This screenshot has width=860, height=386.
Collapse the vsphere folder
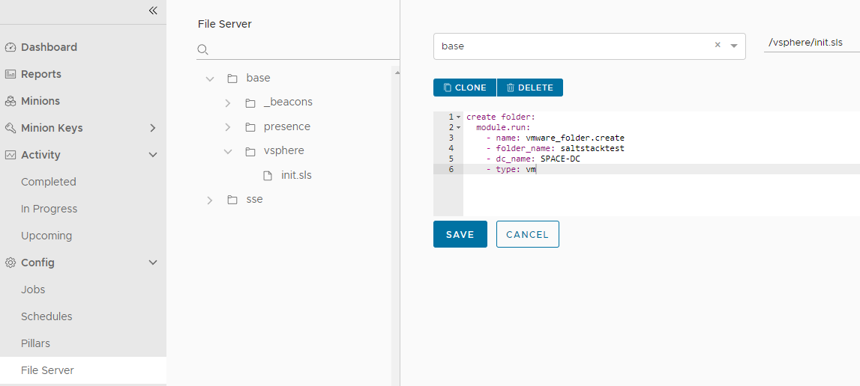point(228,151)
